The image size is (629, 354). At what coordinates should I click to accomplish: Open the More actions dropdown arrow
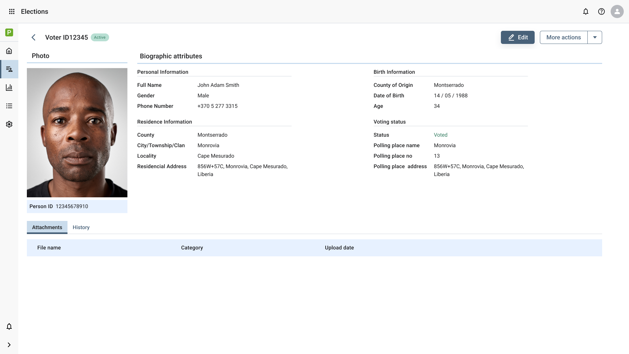[595, 37]
